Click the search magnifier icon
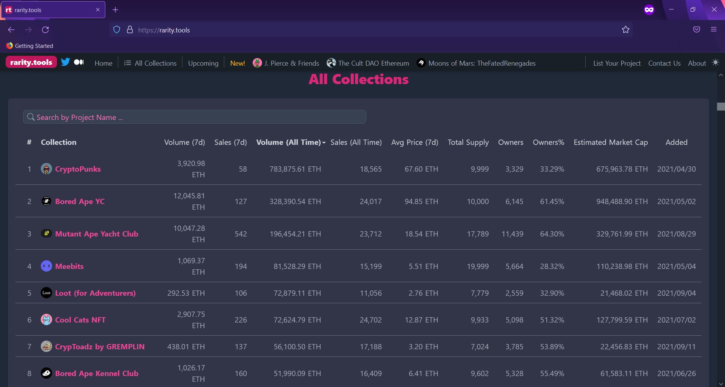This screenshot has height=387, width=725. 31,117
